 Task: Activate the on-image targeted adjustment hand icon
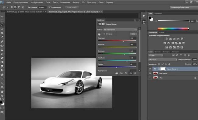point(99,34)
